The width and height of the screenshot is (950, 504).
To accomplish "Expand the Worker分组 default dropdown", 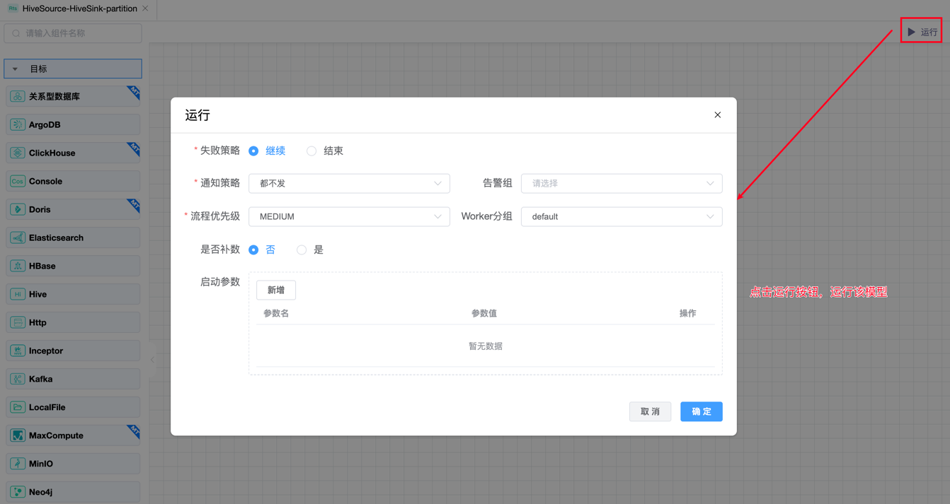I will [x=621, y=217].
